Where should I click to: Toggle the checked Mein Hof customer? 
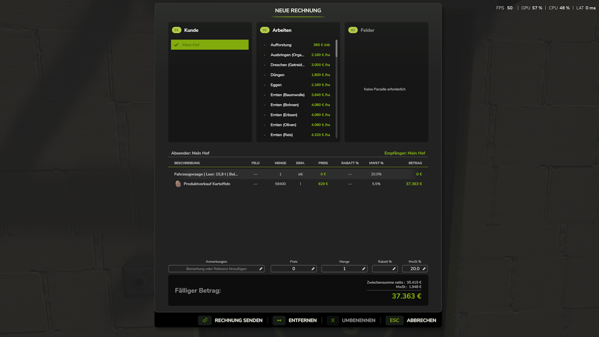tap(210, 45)
